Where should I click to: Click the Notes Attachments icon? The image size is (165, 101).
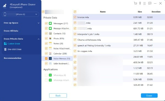(x=50, y=49)
